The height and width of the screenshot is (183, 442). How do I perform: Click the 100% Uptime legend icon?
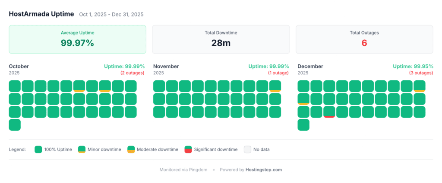tap(38, 150)
